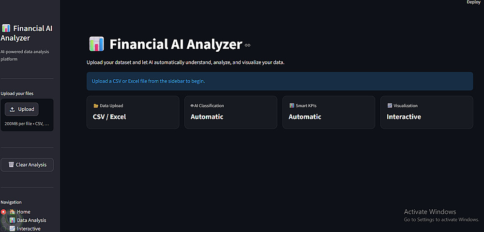Click the Smart KPIs Automatic card

(x=329, y=112)
